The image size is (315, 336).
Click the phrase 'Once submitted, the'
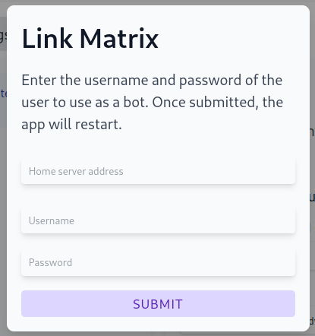coord(218,103)
